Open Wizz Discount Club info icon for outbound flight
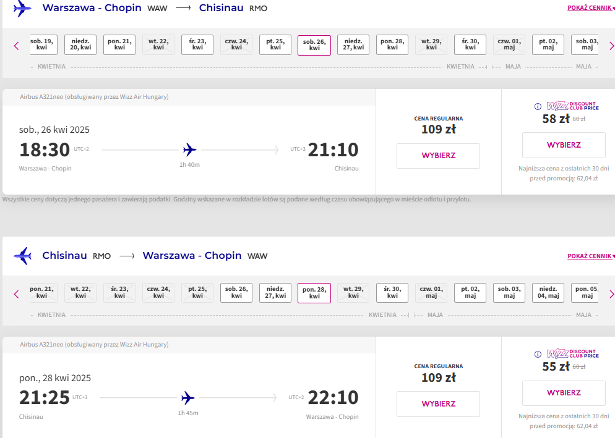The image size is (615, 438). tap(538, 106)
